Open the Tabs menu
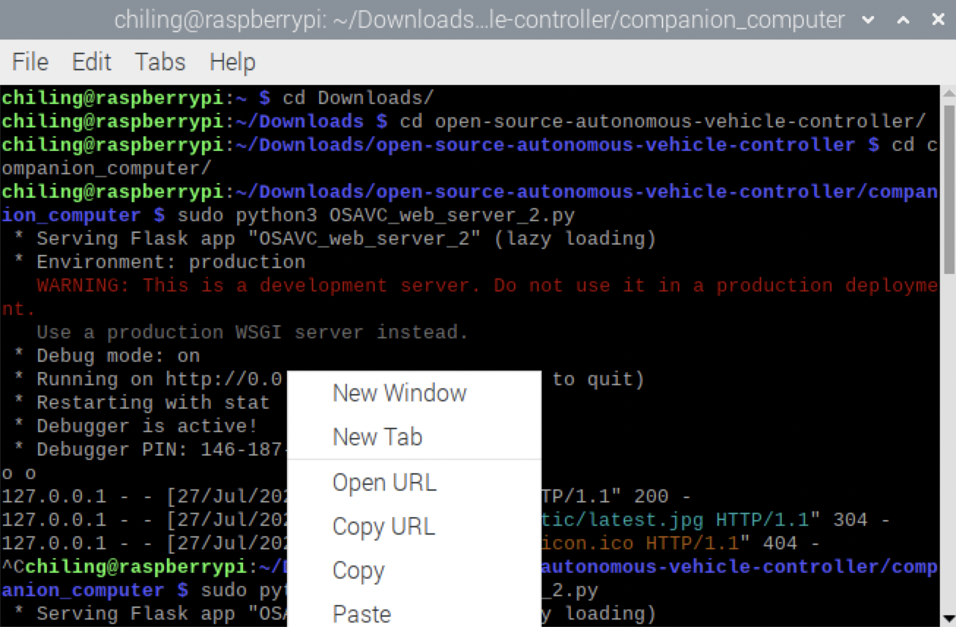 coord(160,62)
